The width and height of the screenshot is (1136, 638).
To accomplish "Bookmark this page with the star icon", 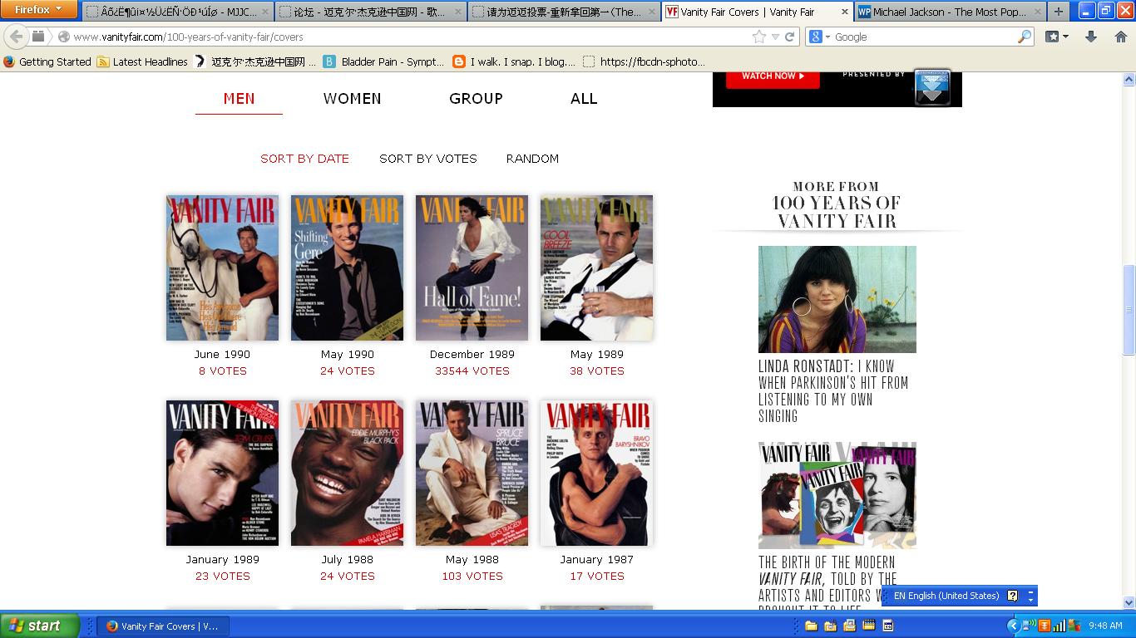I will point(758,37).
